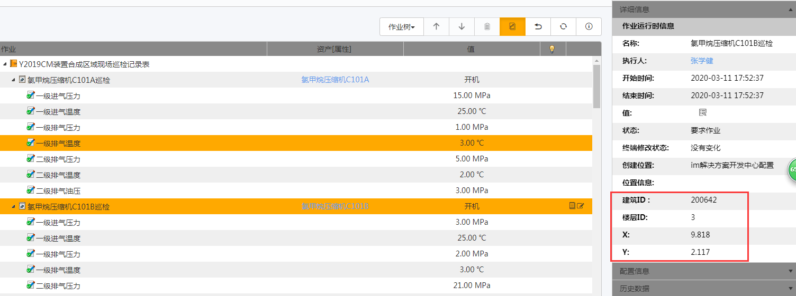This screenshot has height=296, width=796.
Task: Collapse the 氯甲烷压缩机C101A巡检 tree node
Action: click(x=13, y=80)
